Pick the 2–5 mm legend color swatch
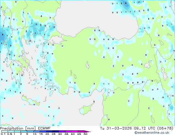 click(x=24, y=131)
